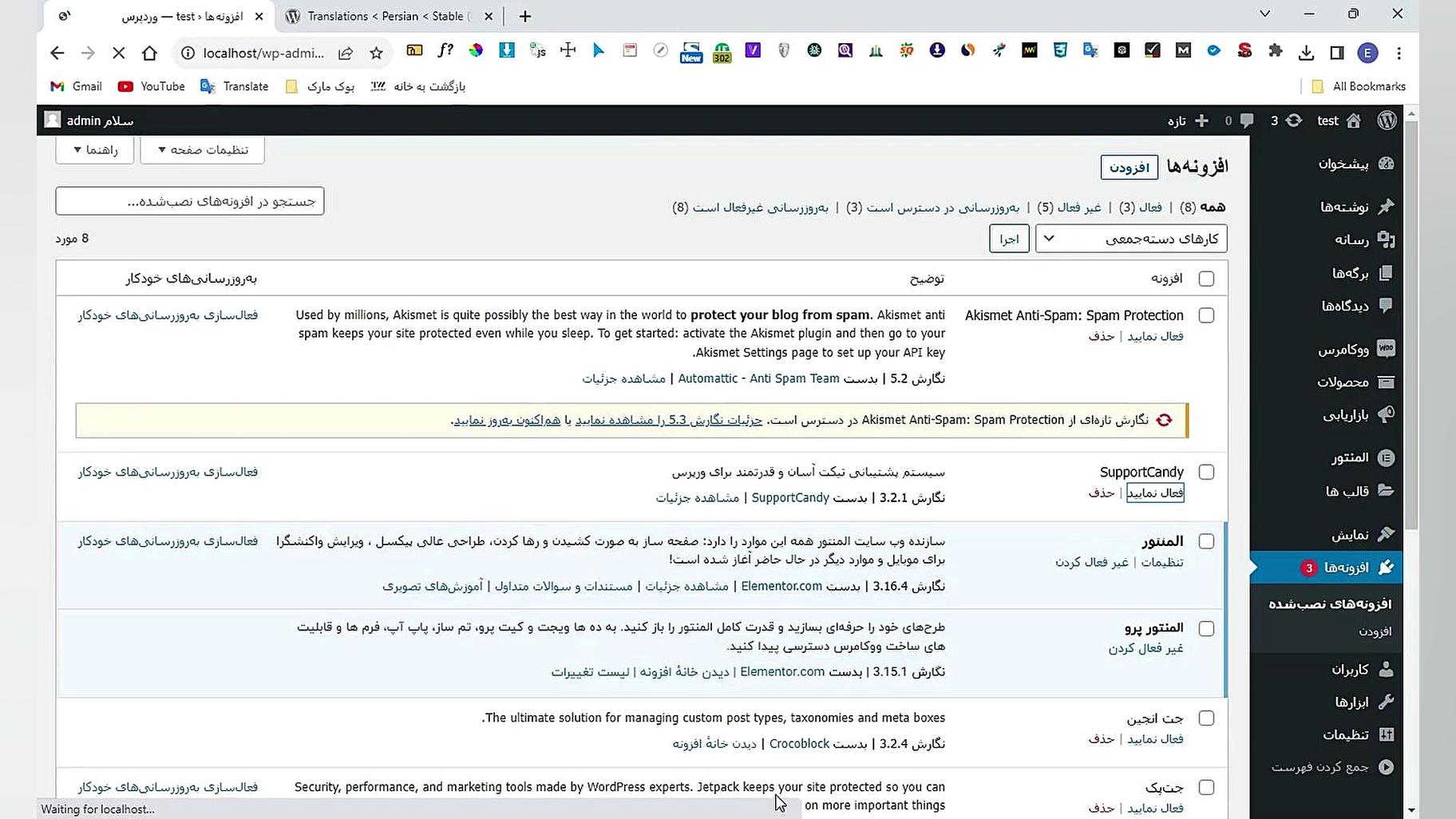Open the کارهای دسته‌جمعی bulk actions dropdown
The height and width of the screenshot is (819, 1456).
click(1131, 239)
